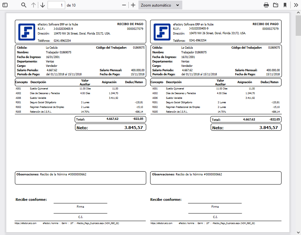Save the PDF document
Image resolution: width=301 pixels, height=235 pixels.
[276, 5]
